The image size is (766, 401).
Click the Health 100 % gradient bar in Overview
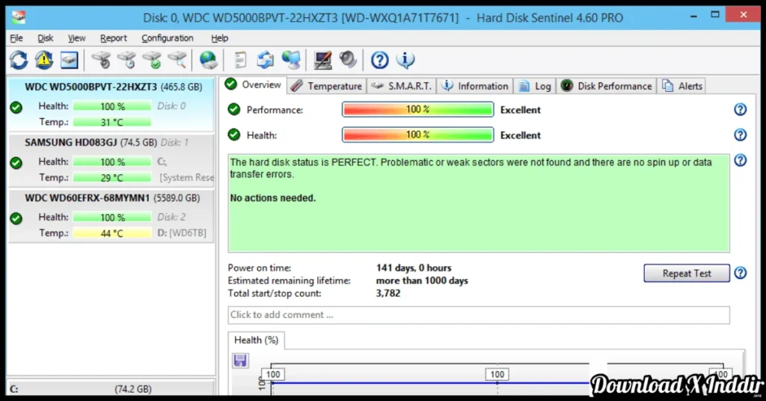[417, 135]
